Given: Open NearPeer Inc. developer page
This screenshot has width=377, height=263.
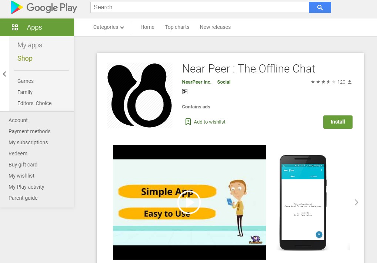Looking at the screenshot, I should coord(197,82).
